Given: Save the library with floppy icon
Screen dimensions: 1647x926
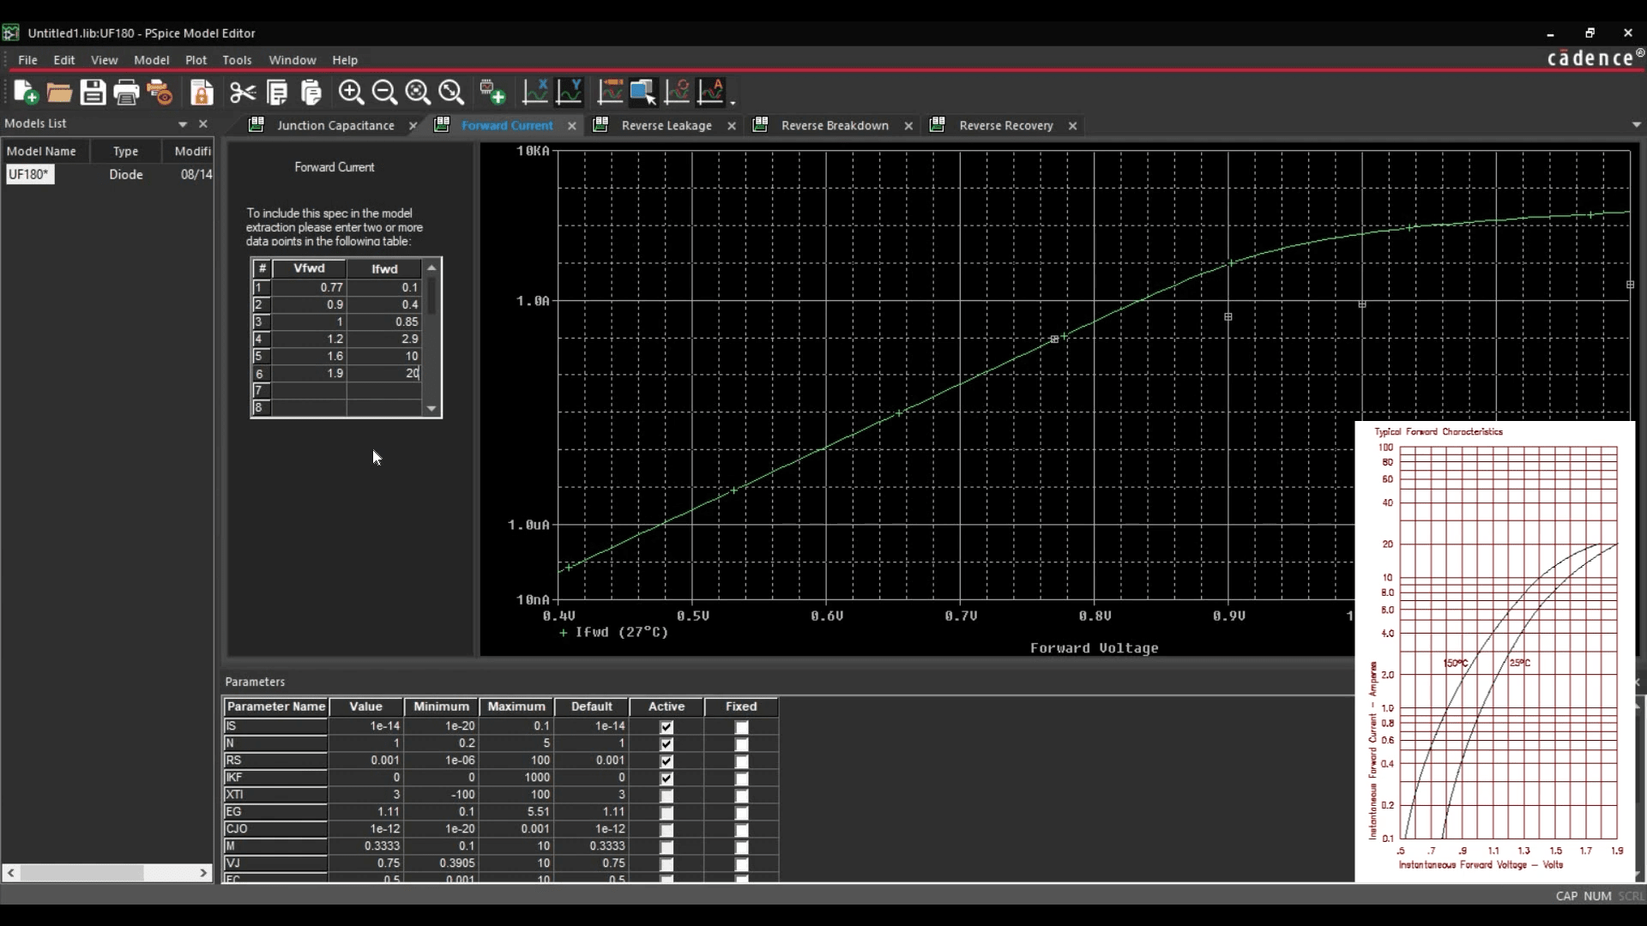Looking at the screenshot, I should 93,92.
